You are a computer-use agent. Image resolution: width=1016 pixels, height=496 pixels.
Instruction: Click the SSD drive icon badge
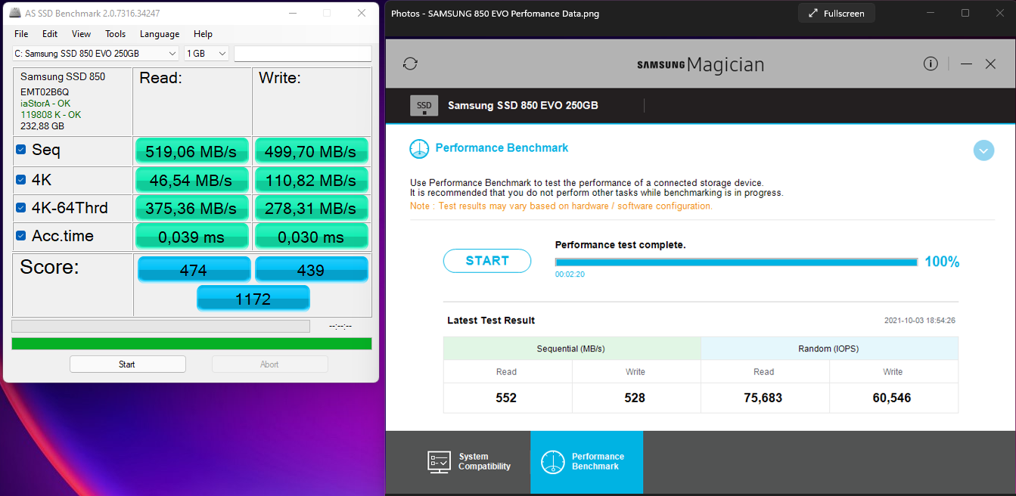[424, 105]
